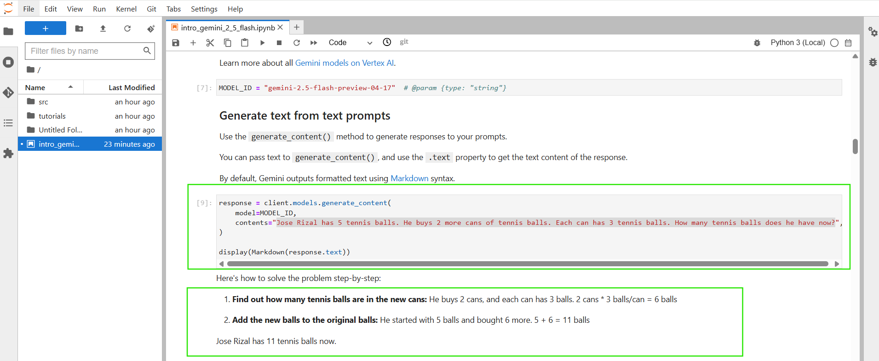Save the notebook with the disk icon
Image resolution: width=879 pixels, height=361 pixels.
176,43
